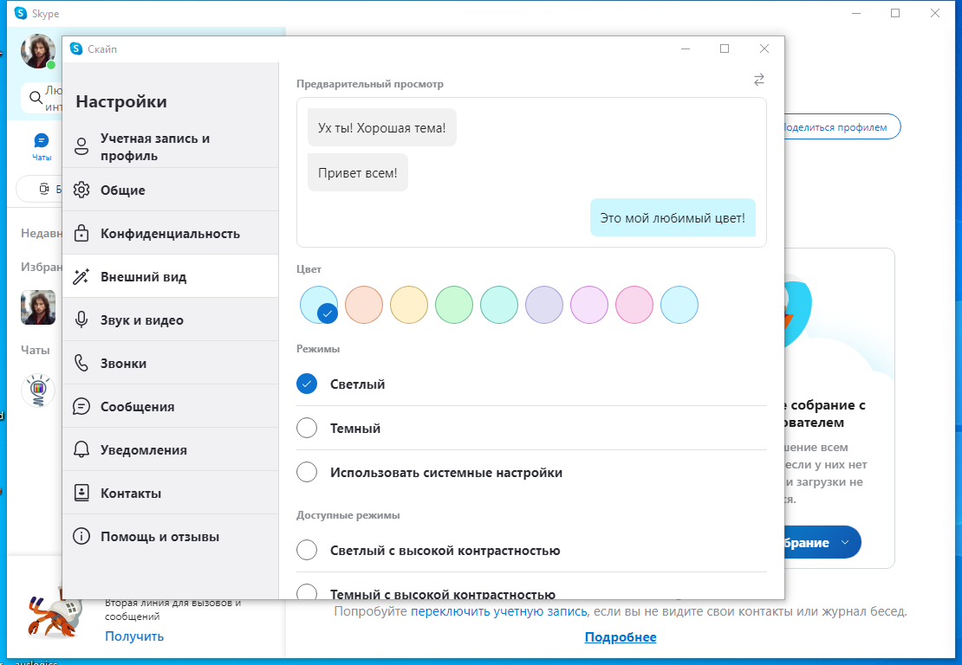Pick the light violet pink swatch
Screen dimensions: 962x665
(x=589, y=305)
